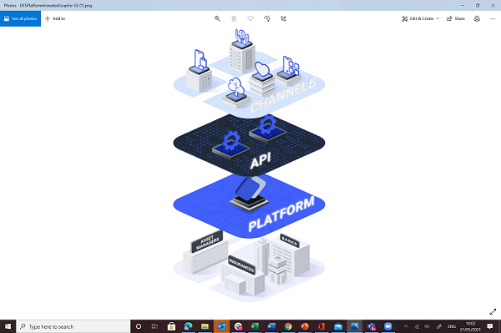Click the Share button
This screenshot has width=501, height=333.
click(x=456, y=18)
